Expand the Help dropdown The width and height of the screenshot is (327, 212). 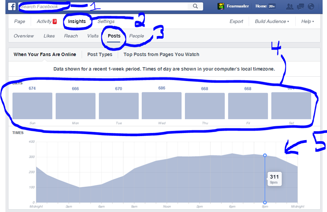point(307,21)
